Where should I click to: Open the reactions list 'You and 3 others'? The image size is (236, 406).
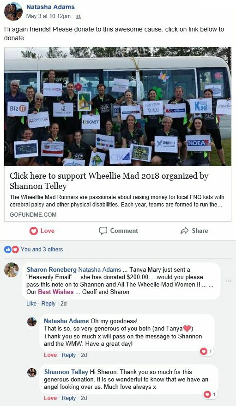pyautogui.click(x=42, y=250)
